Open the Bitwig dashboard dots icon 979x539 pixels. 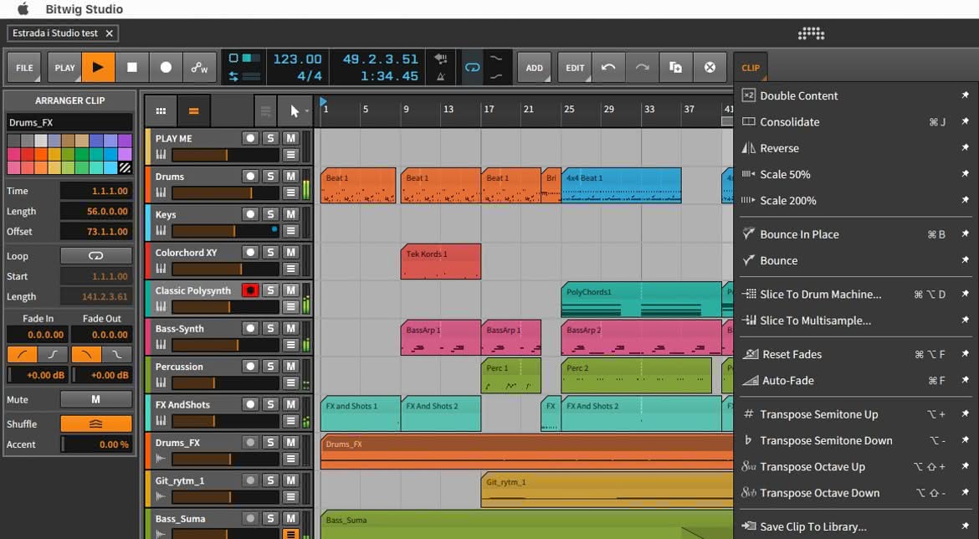tap(811, 33)
